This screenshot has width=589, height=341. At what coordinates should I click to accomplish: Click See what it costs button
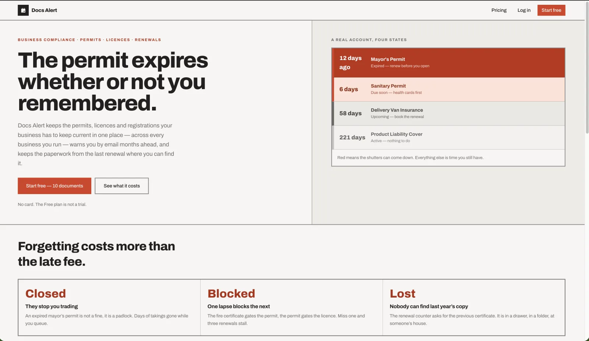121,186
